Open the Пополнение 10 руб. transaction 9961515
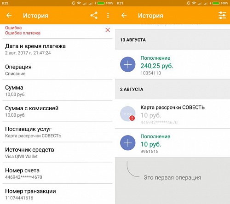This screenshot has width=230, height=204. [172, 143]
